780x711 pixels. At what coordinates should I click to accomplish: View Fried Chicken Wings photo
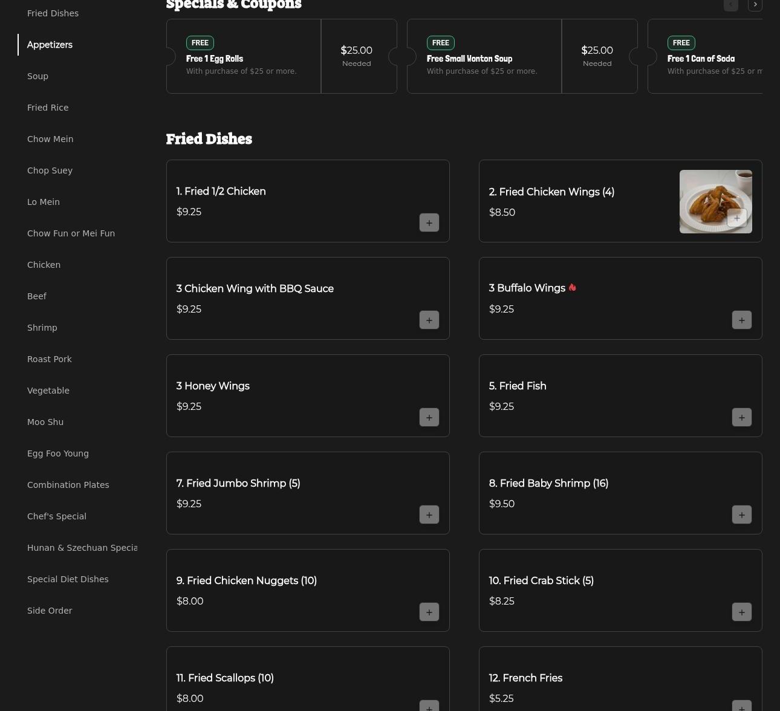point(716,201)
